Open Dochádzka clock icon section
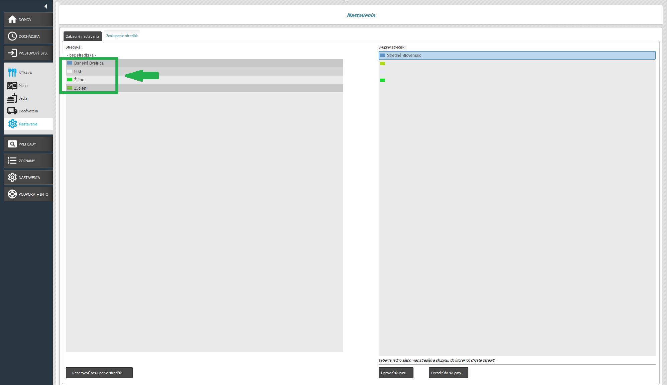Image resolution: width=668 pixels, height=385 pixels. coord(12,36)
